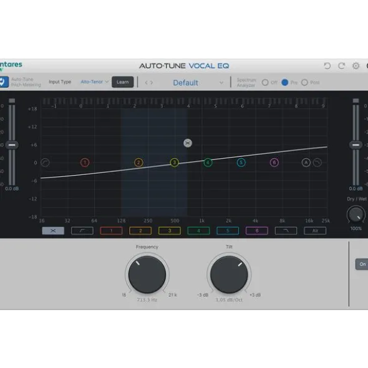The height and width of the screenshot is (368, 368).
Task: Click the redo arrow icon
Action: click(x=341, y=66)
